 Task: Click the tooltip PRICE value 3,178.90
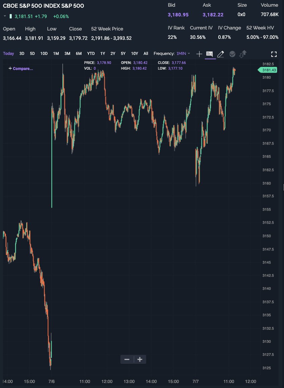click(x=104, y=63)
